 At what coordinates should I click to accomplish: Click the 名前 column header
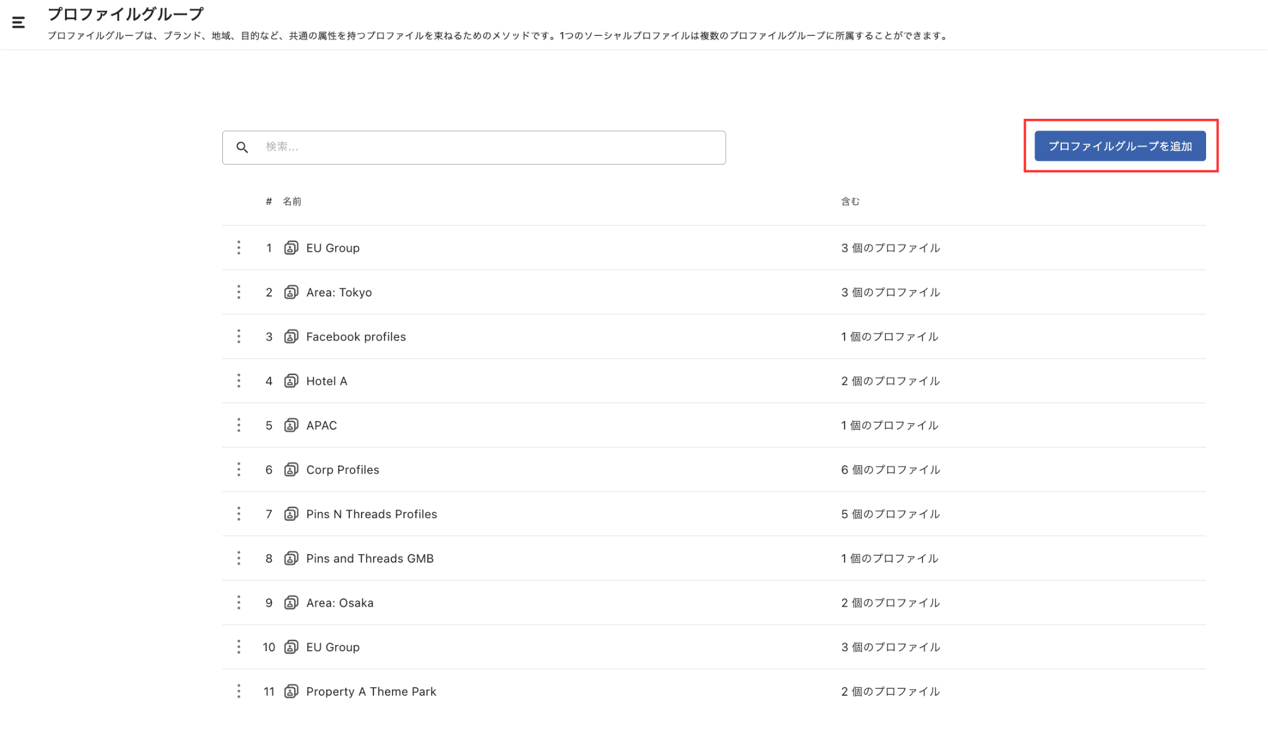coord(292,201)
